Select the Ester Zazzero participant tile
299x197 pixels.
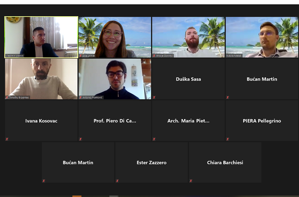click(x=152, y=162)
